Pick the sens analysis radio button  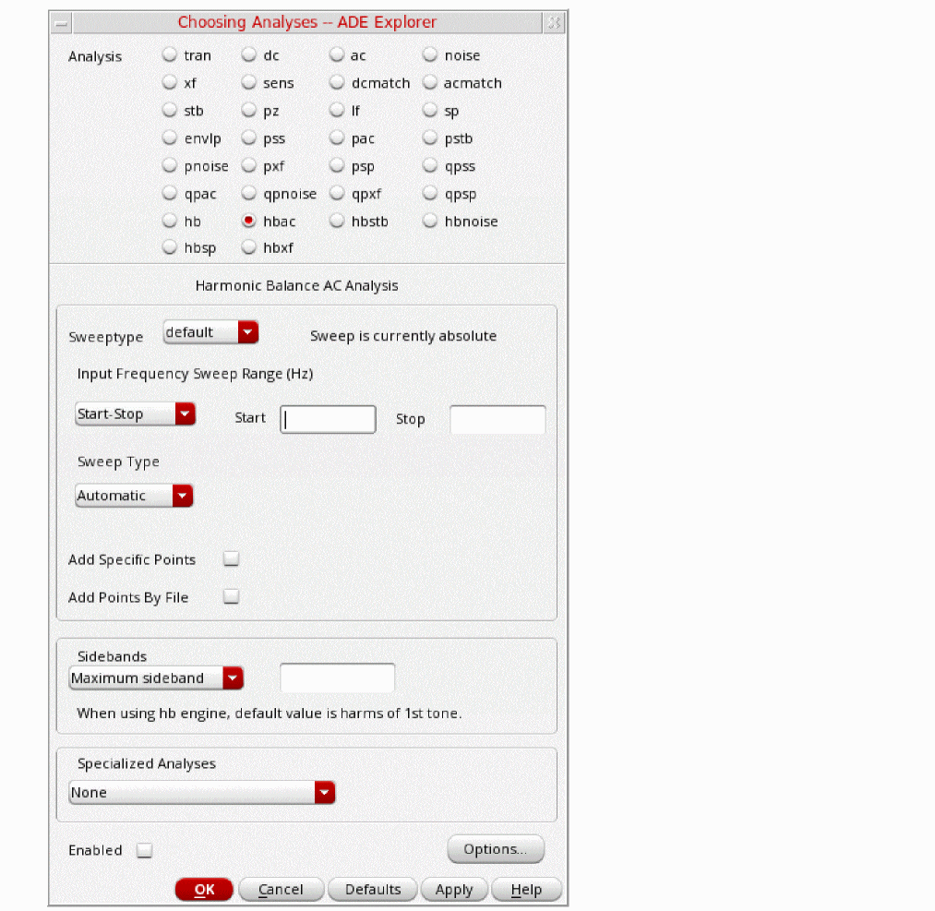click(x=248, y=82)
